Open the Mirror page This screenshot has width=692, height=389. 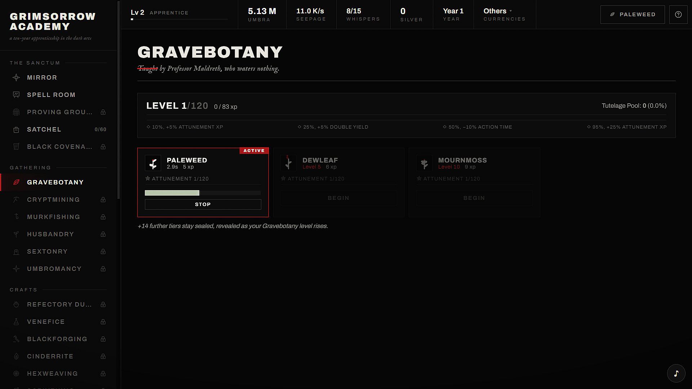[58, 77]
